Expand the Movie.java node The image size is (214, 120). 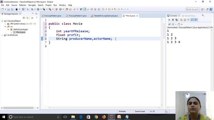click(11, 32)
